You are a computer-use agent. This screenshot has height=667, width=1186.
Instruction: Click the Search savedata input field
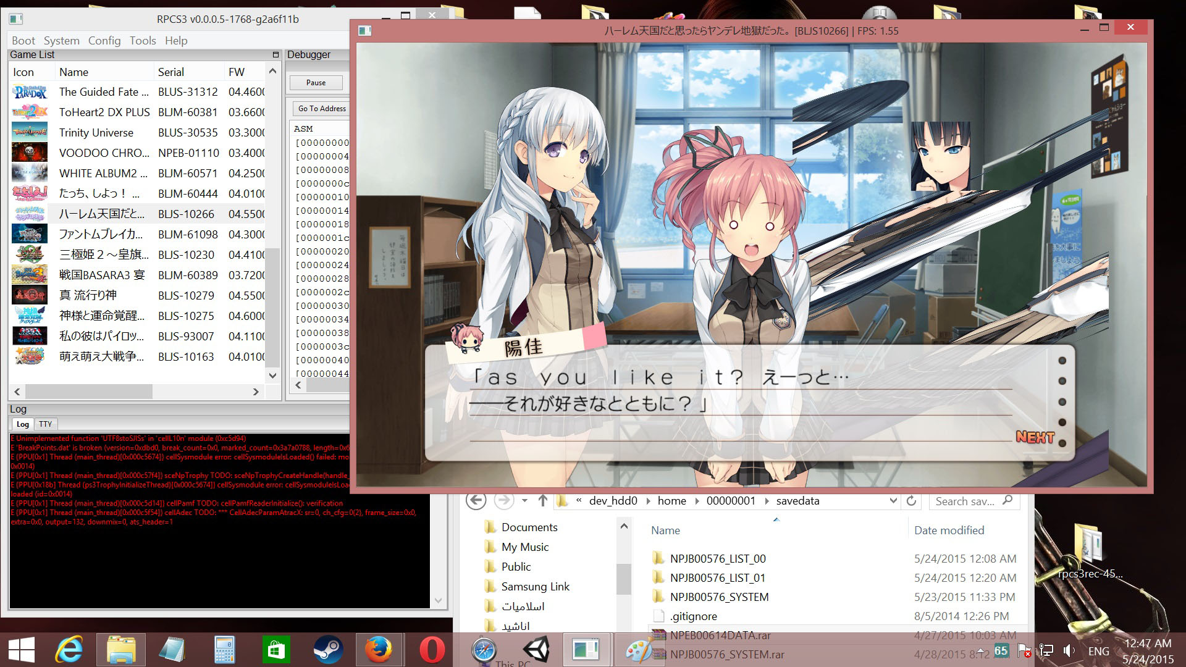tap(965, 501)
